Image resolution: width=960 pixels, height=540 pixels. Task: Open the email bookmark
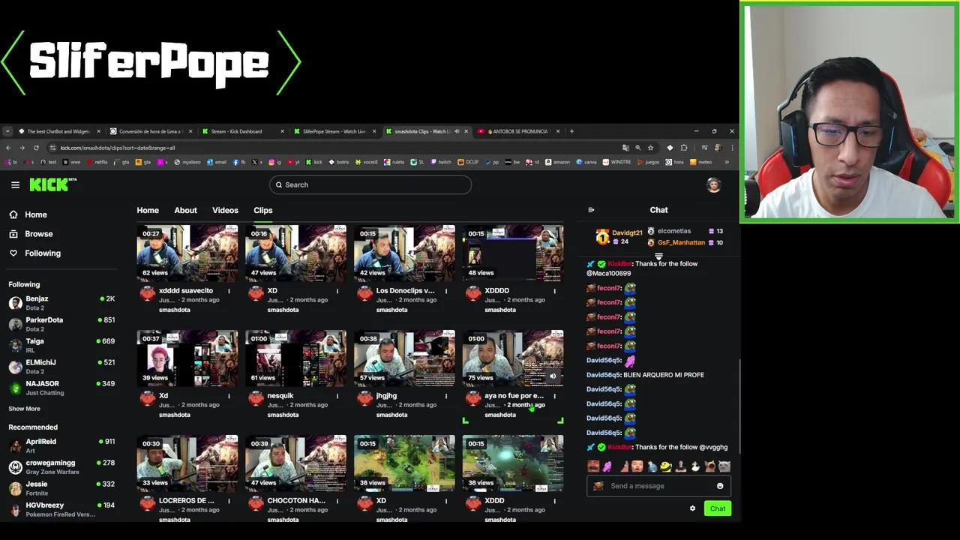(x=217, y=162)
